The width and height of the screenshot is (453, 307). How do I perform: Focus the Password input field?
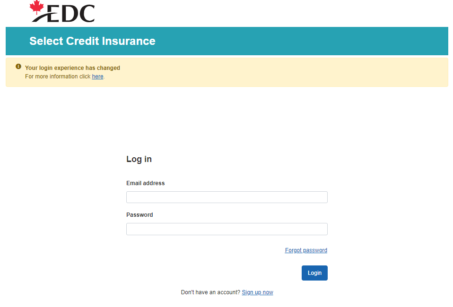pos(227,229)
